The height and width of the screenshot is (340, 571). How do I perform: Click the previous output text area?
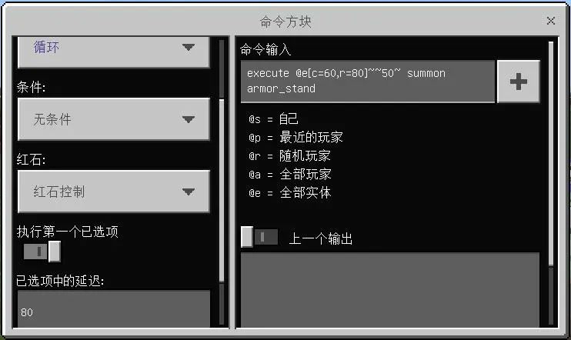pyautogui.click(x=390, y=290)
